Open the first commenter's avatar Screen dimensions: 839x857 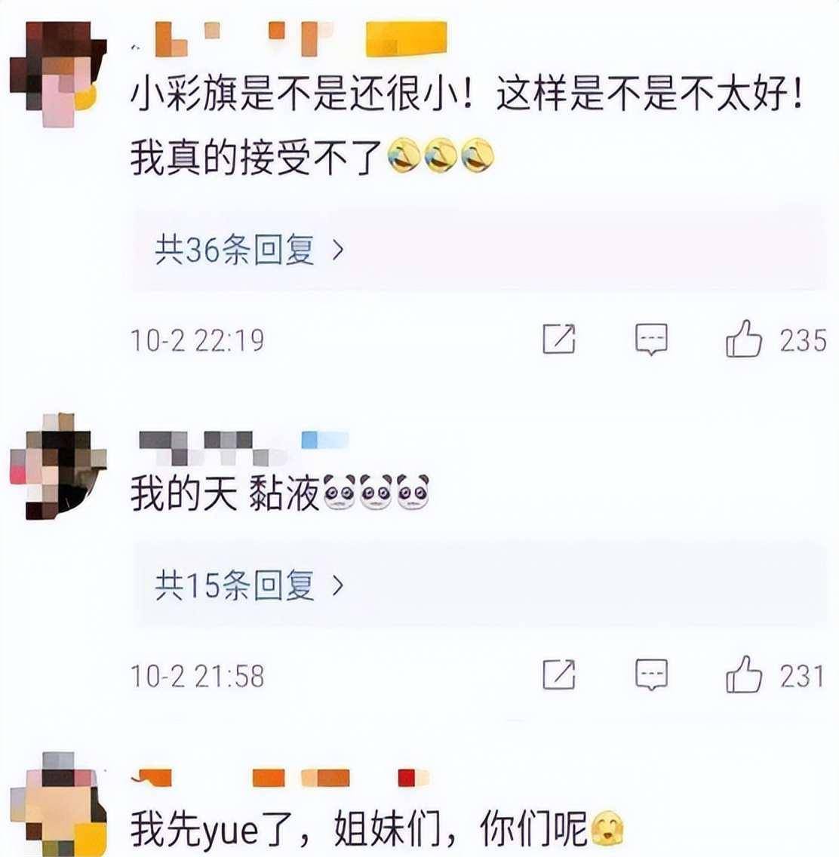point(59,74)
